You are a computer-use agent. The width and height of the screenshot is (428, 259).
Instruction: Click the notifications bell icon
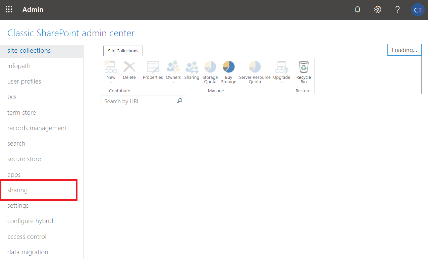[358, 9]
